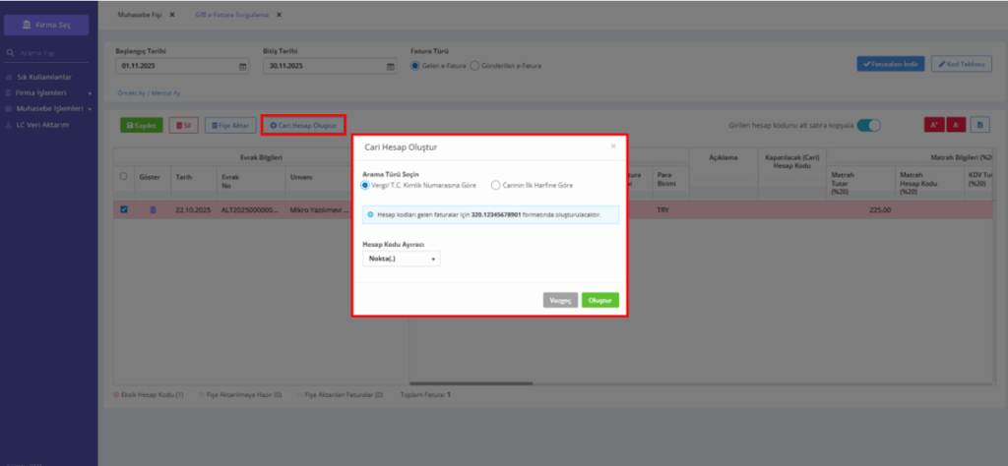Uncheck the invoice row checkbox
1008x466 pixels.
tap(124, 209)
